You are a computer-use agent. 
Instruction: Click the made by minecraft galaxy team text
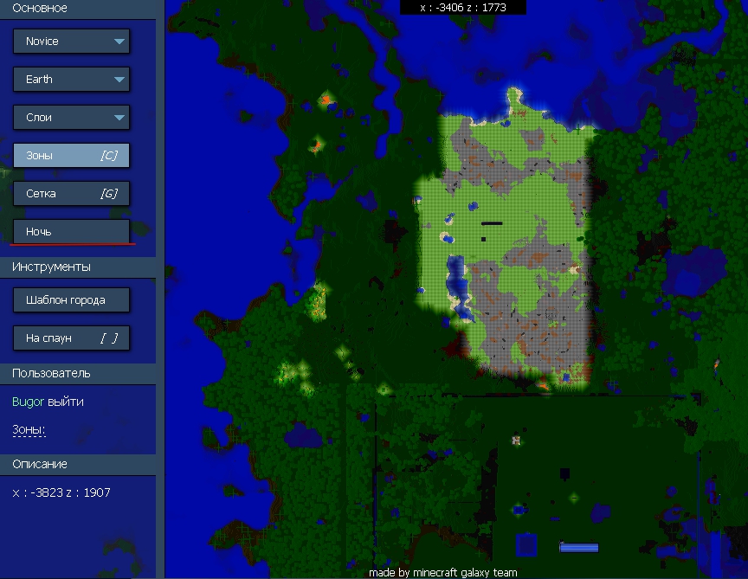pyautogui.click(x=442, y=572)
